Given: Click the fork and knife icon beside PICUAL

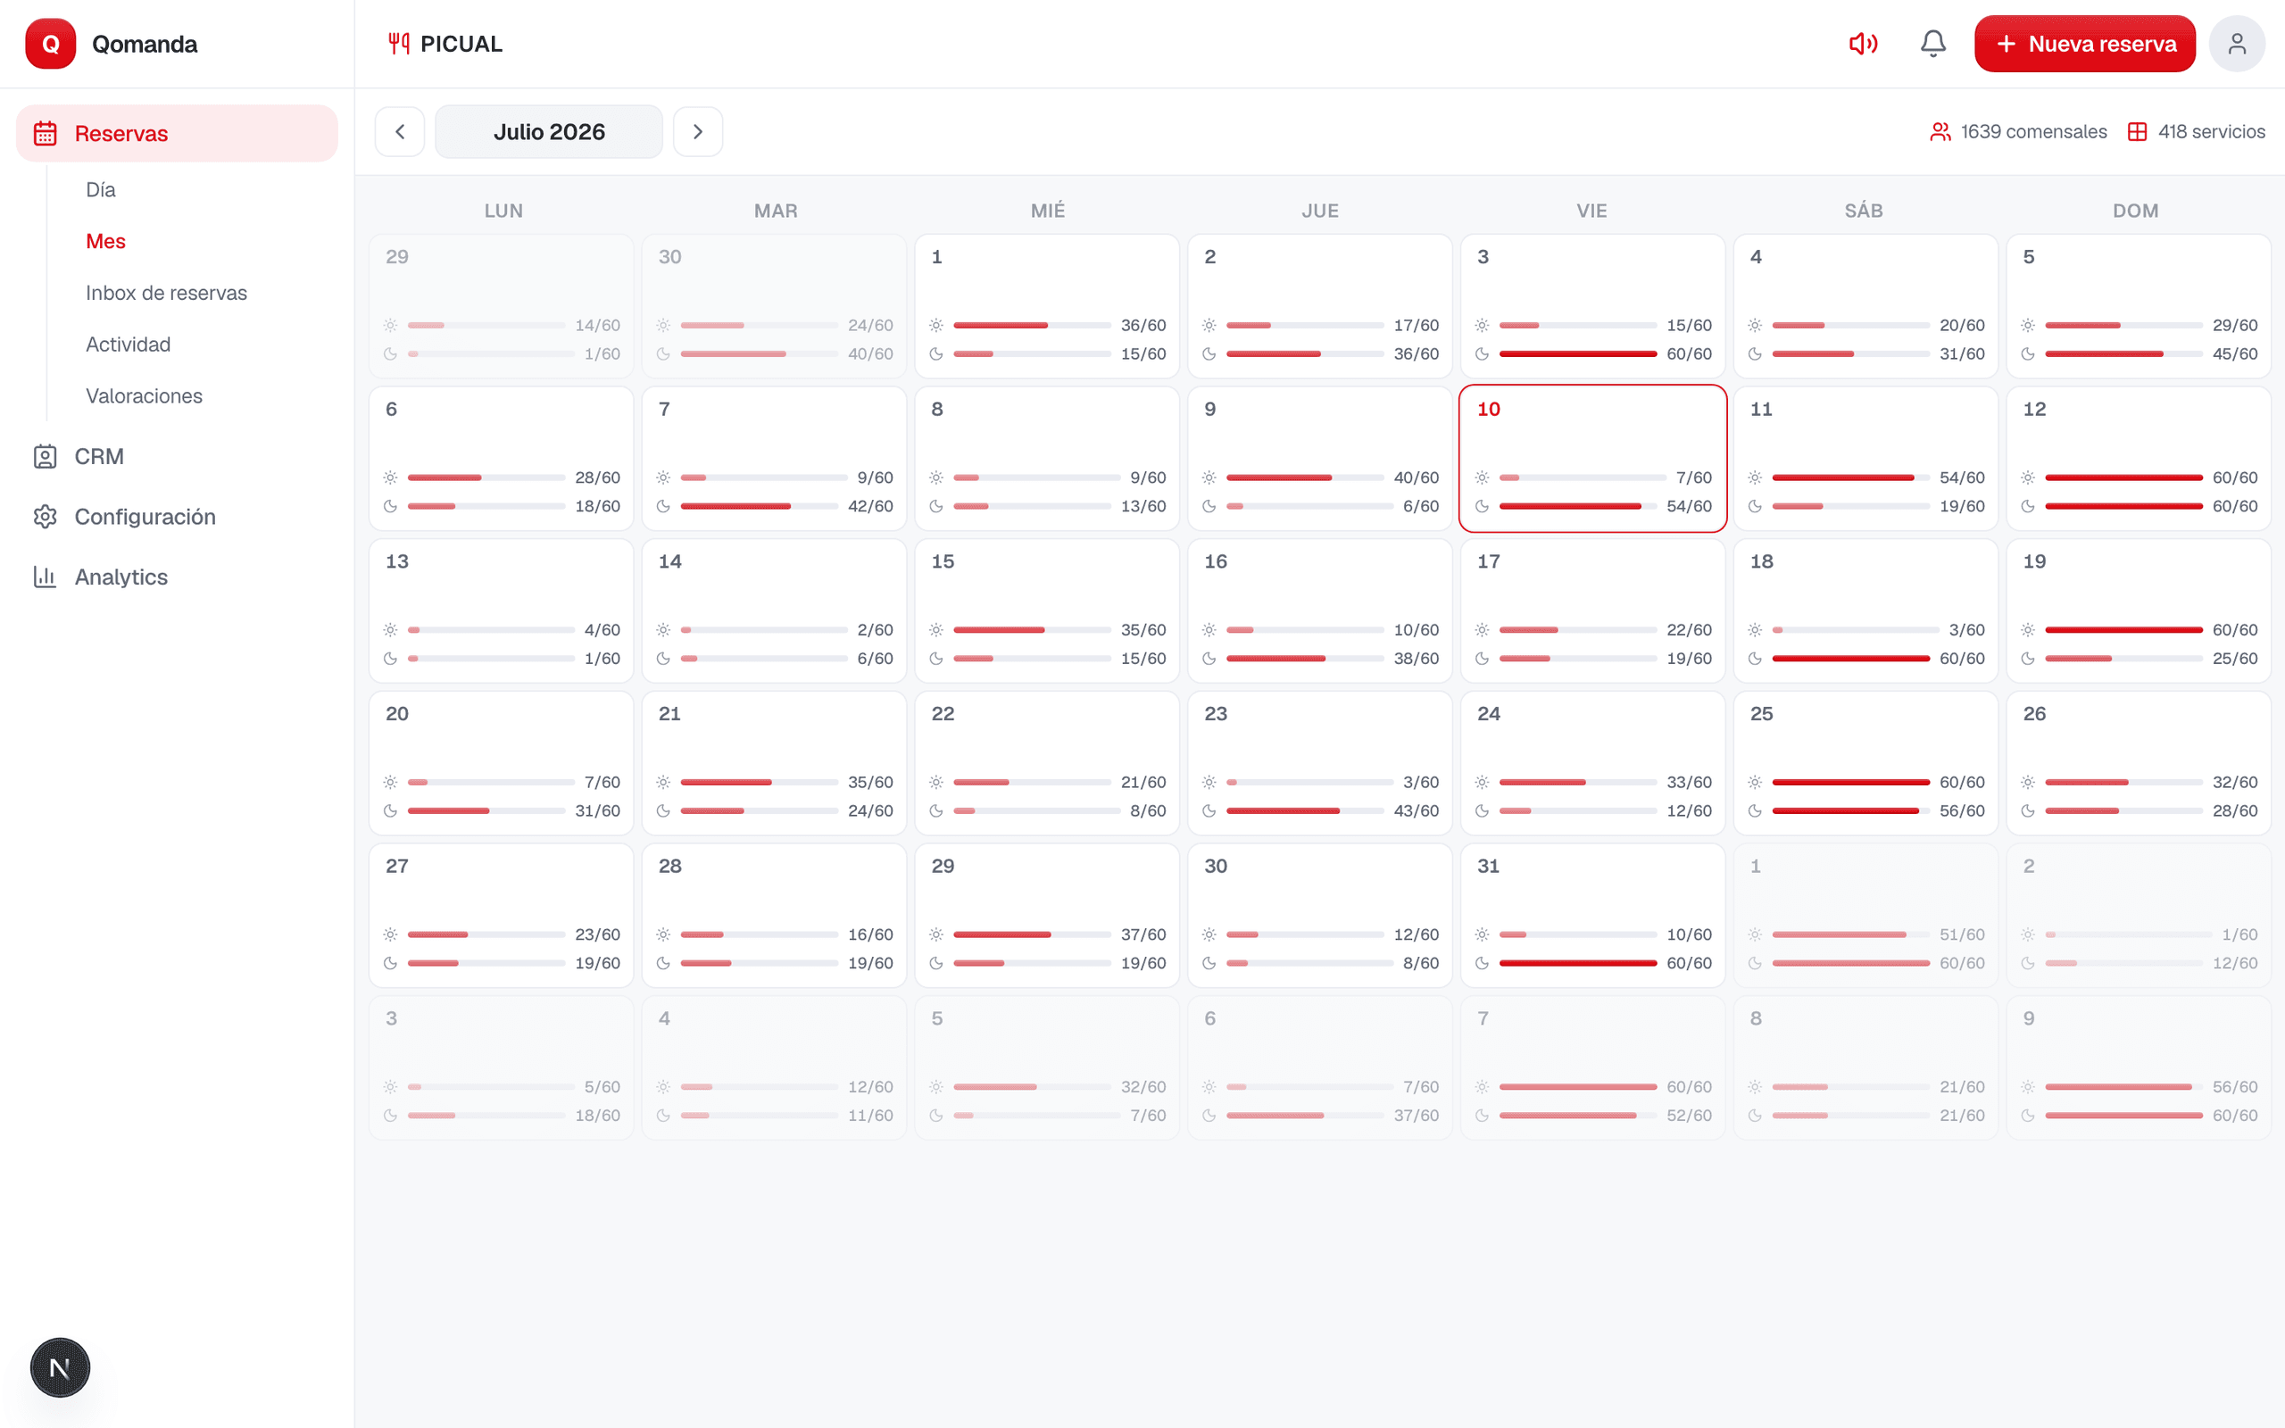Looking at the screenshot, I should coord(398,44).
